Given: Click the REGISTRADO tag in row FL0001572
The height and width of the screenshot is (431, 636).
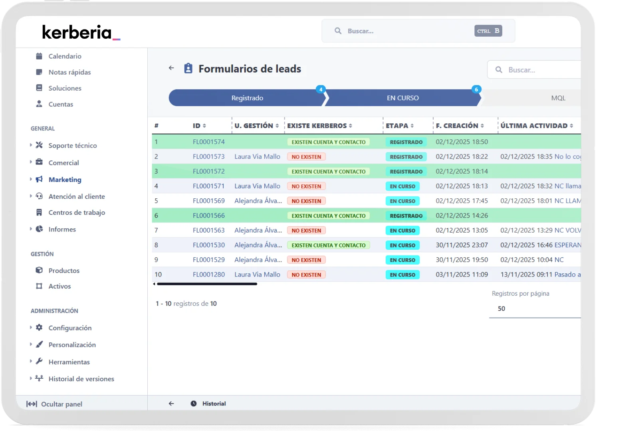Looking at the screenshot, I should click(x=406, y=171).
